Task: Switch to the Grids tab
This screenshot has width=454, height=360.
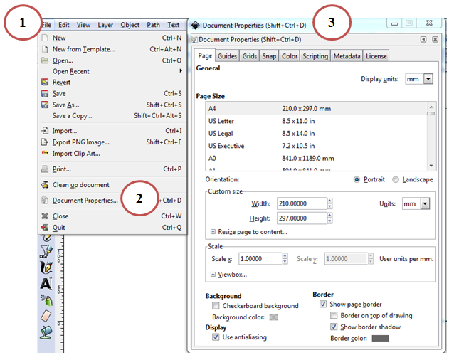Action: 250,56
